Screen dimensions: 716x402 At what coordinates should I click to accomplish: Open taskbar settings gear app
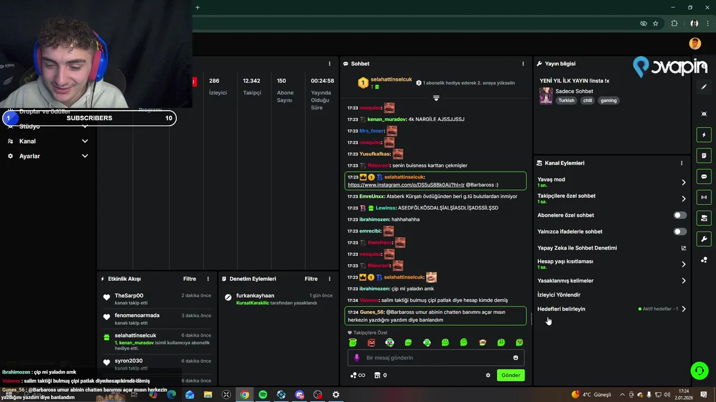[336, 395]
